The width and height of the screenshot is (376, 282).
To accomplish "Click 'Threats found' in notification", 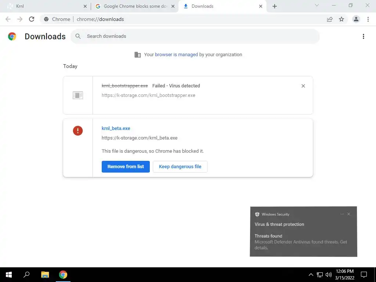I will coord(268,236).
